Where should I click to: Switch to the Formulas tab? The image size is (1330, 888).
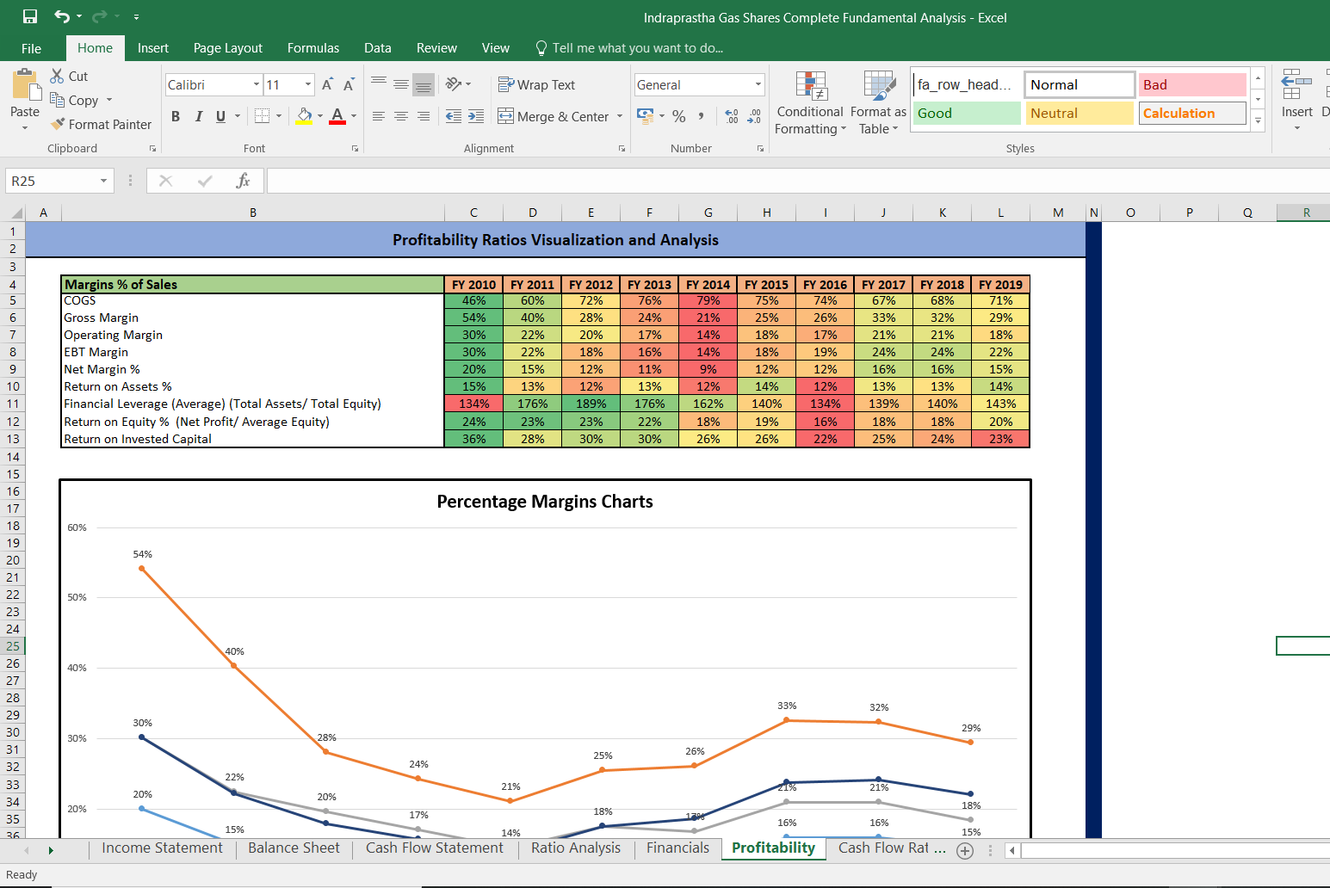pyautogui.click(x=313, y=48)
